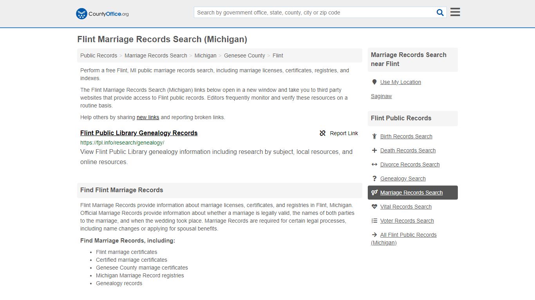Open Death Records Search
The height and width of the screenshot is (300, 535).
point(408,150)
